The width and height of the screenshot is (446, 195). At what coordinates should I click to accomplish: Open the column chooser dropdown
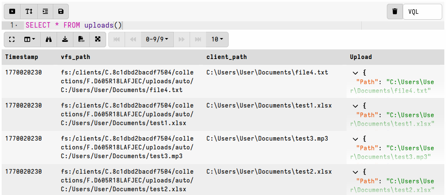pos(29,39)
